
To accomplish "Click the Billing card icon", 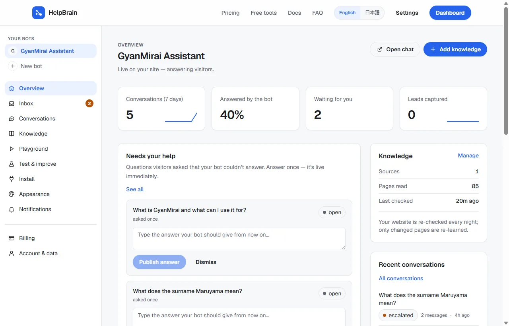I will (12, 238).
